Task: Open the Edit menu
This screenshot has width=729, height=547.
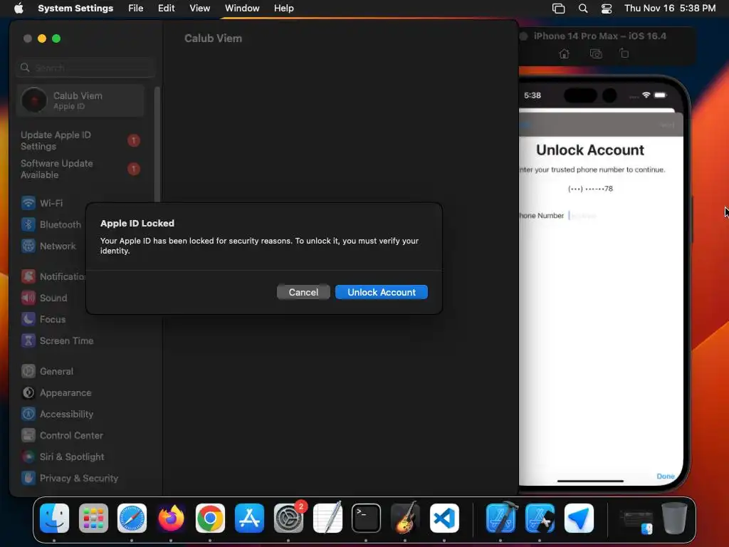Action: pos(166,9)
